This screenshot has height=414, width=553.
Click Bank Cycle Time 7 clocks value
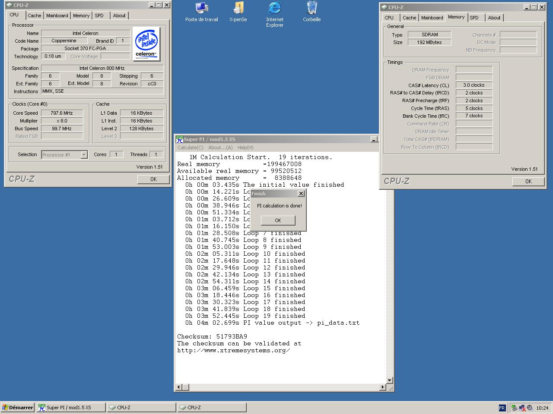point(474,116)
